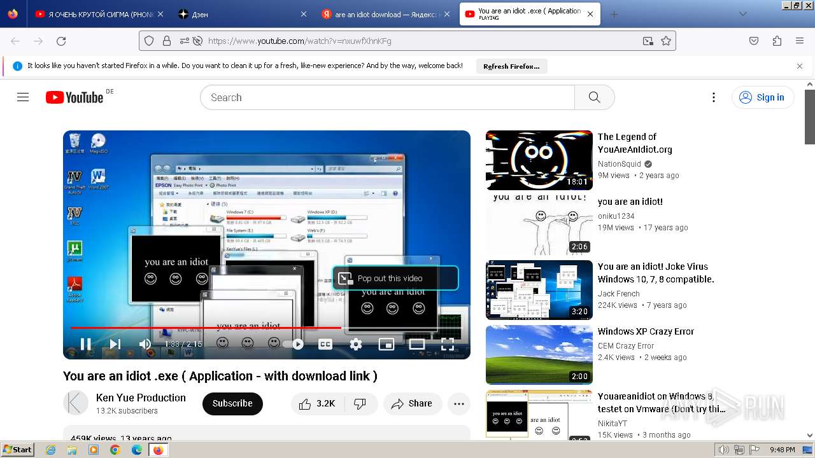Skip to next video using Next button

115,344
